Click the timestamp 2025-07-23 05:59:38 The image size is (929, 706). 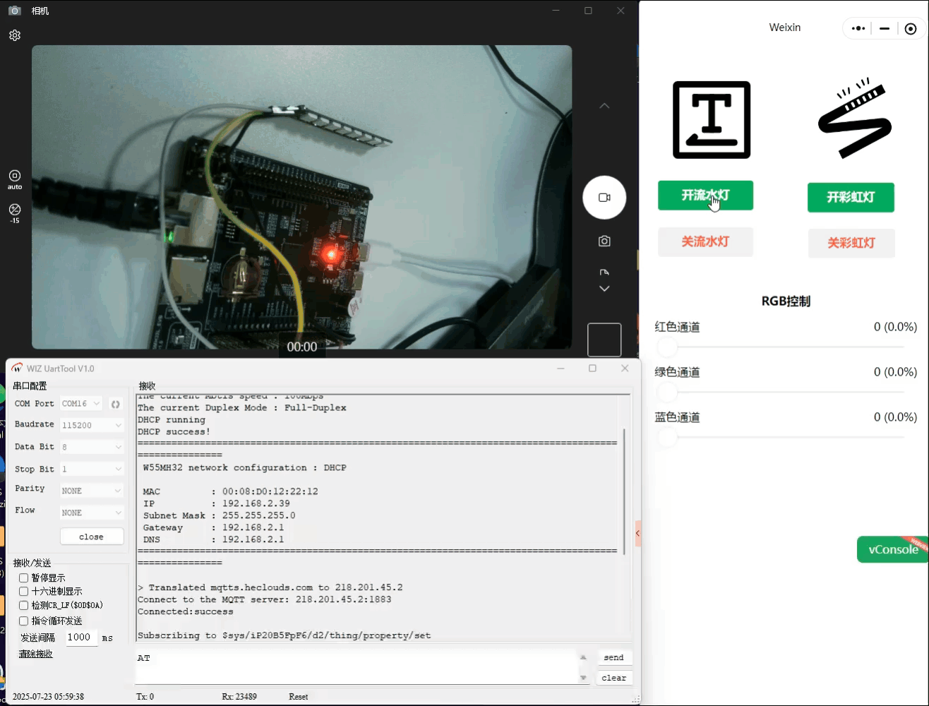tap(48, 697)
